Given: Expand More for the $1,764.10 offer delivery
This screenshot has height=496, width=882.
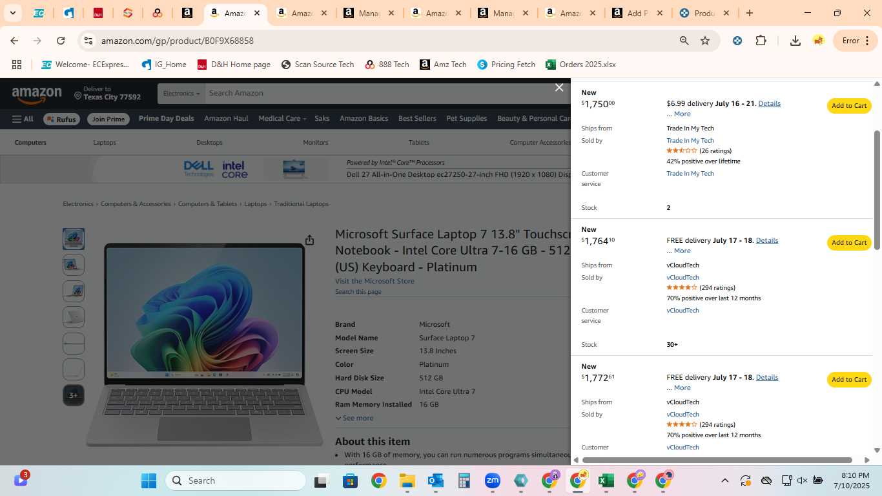Looking at the screenshot, I should pos(682,251).
